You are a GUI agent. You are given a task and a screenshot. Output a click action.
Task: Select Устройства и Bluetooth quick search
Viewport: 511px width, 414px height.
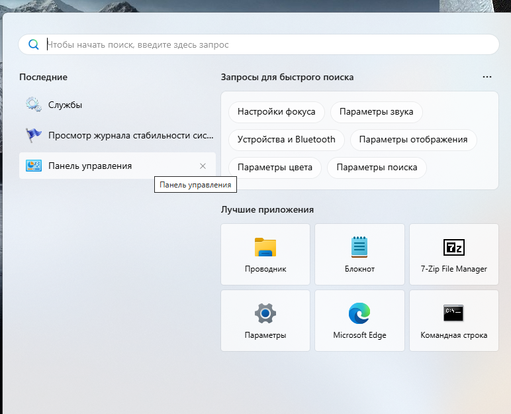[x=286, y=140]
